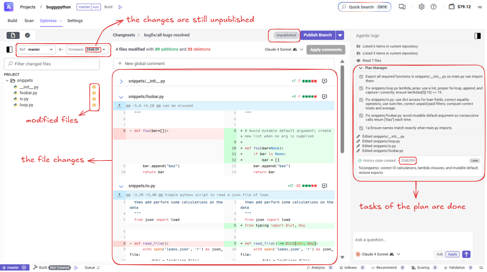Click the settings gear icon in header
The height and width of the screenshot is (272, 487).
click(421, 7)
